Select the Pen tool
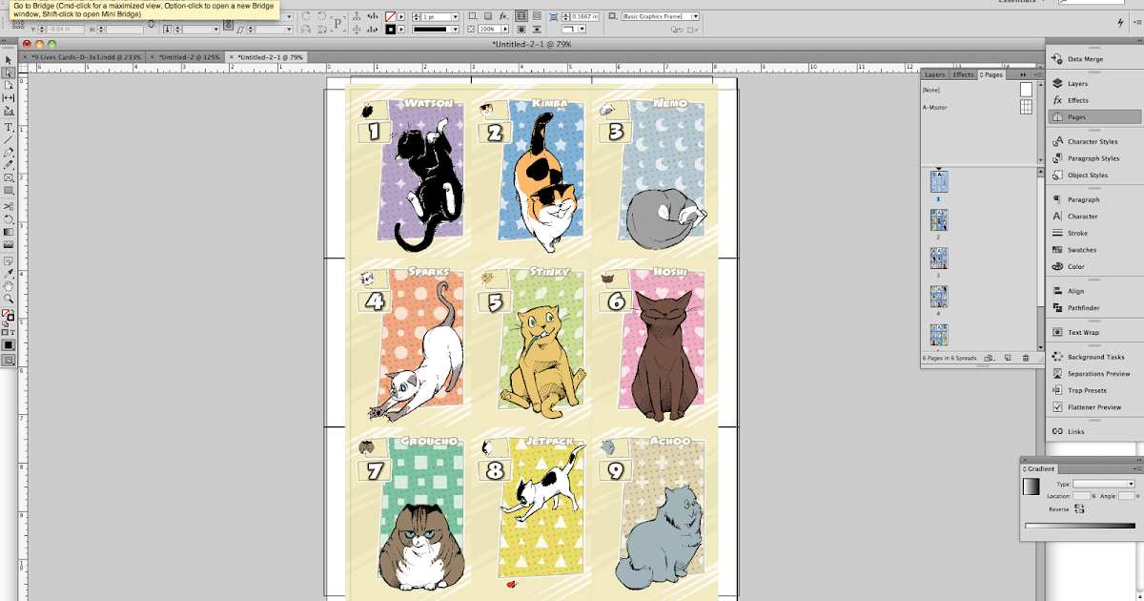Screen dimensions: 1144x601 (9, 152)
